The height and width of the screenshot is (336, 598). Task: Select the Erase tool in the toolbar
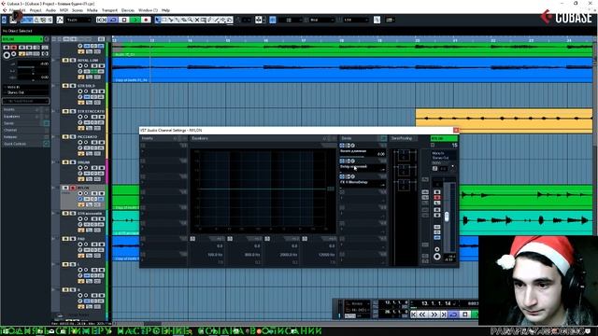184,20
